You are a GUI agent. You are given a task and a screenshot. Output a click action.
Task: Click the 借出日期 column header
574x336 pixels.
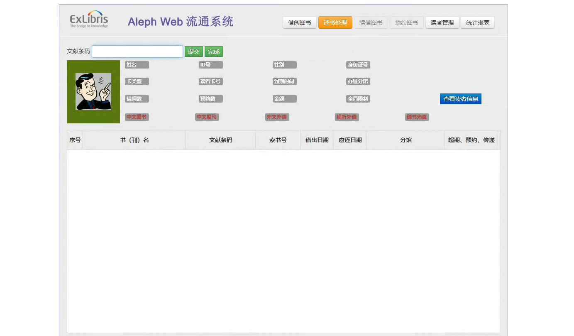[317, 140]
